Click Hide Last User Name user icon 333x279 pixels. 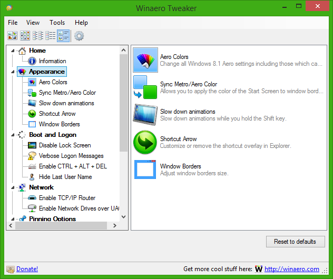point(32,177)
